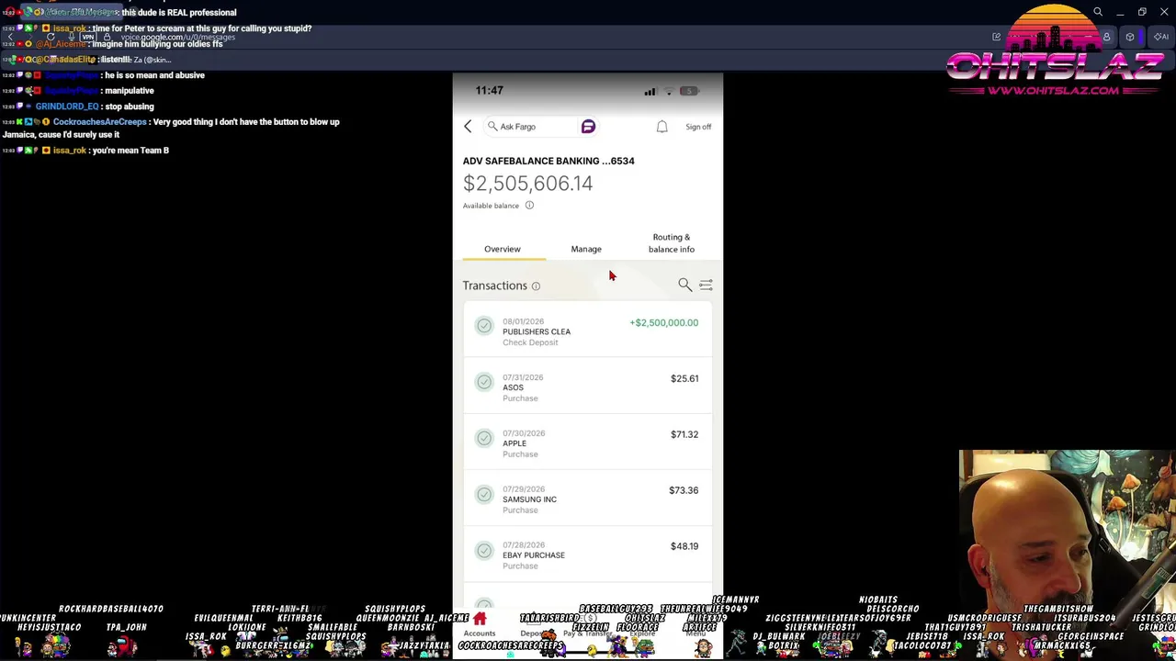
Task: Click the browser compose note icon
Action: [996, 37]
